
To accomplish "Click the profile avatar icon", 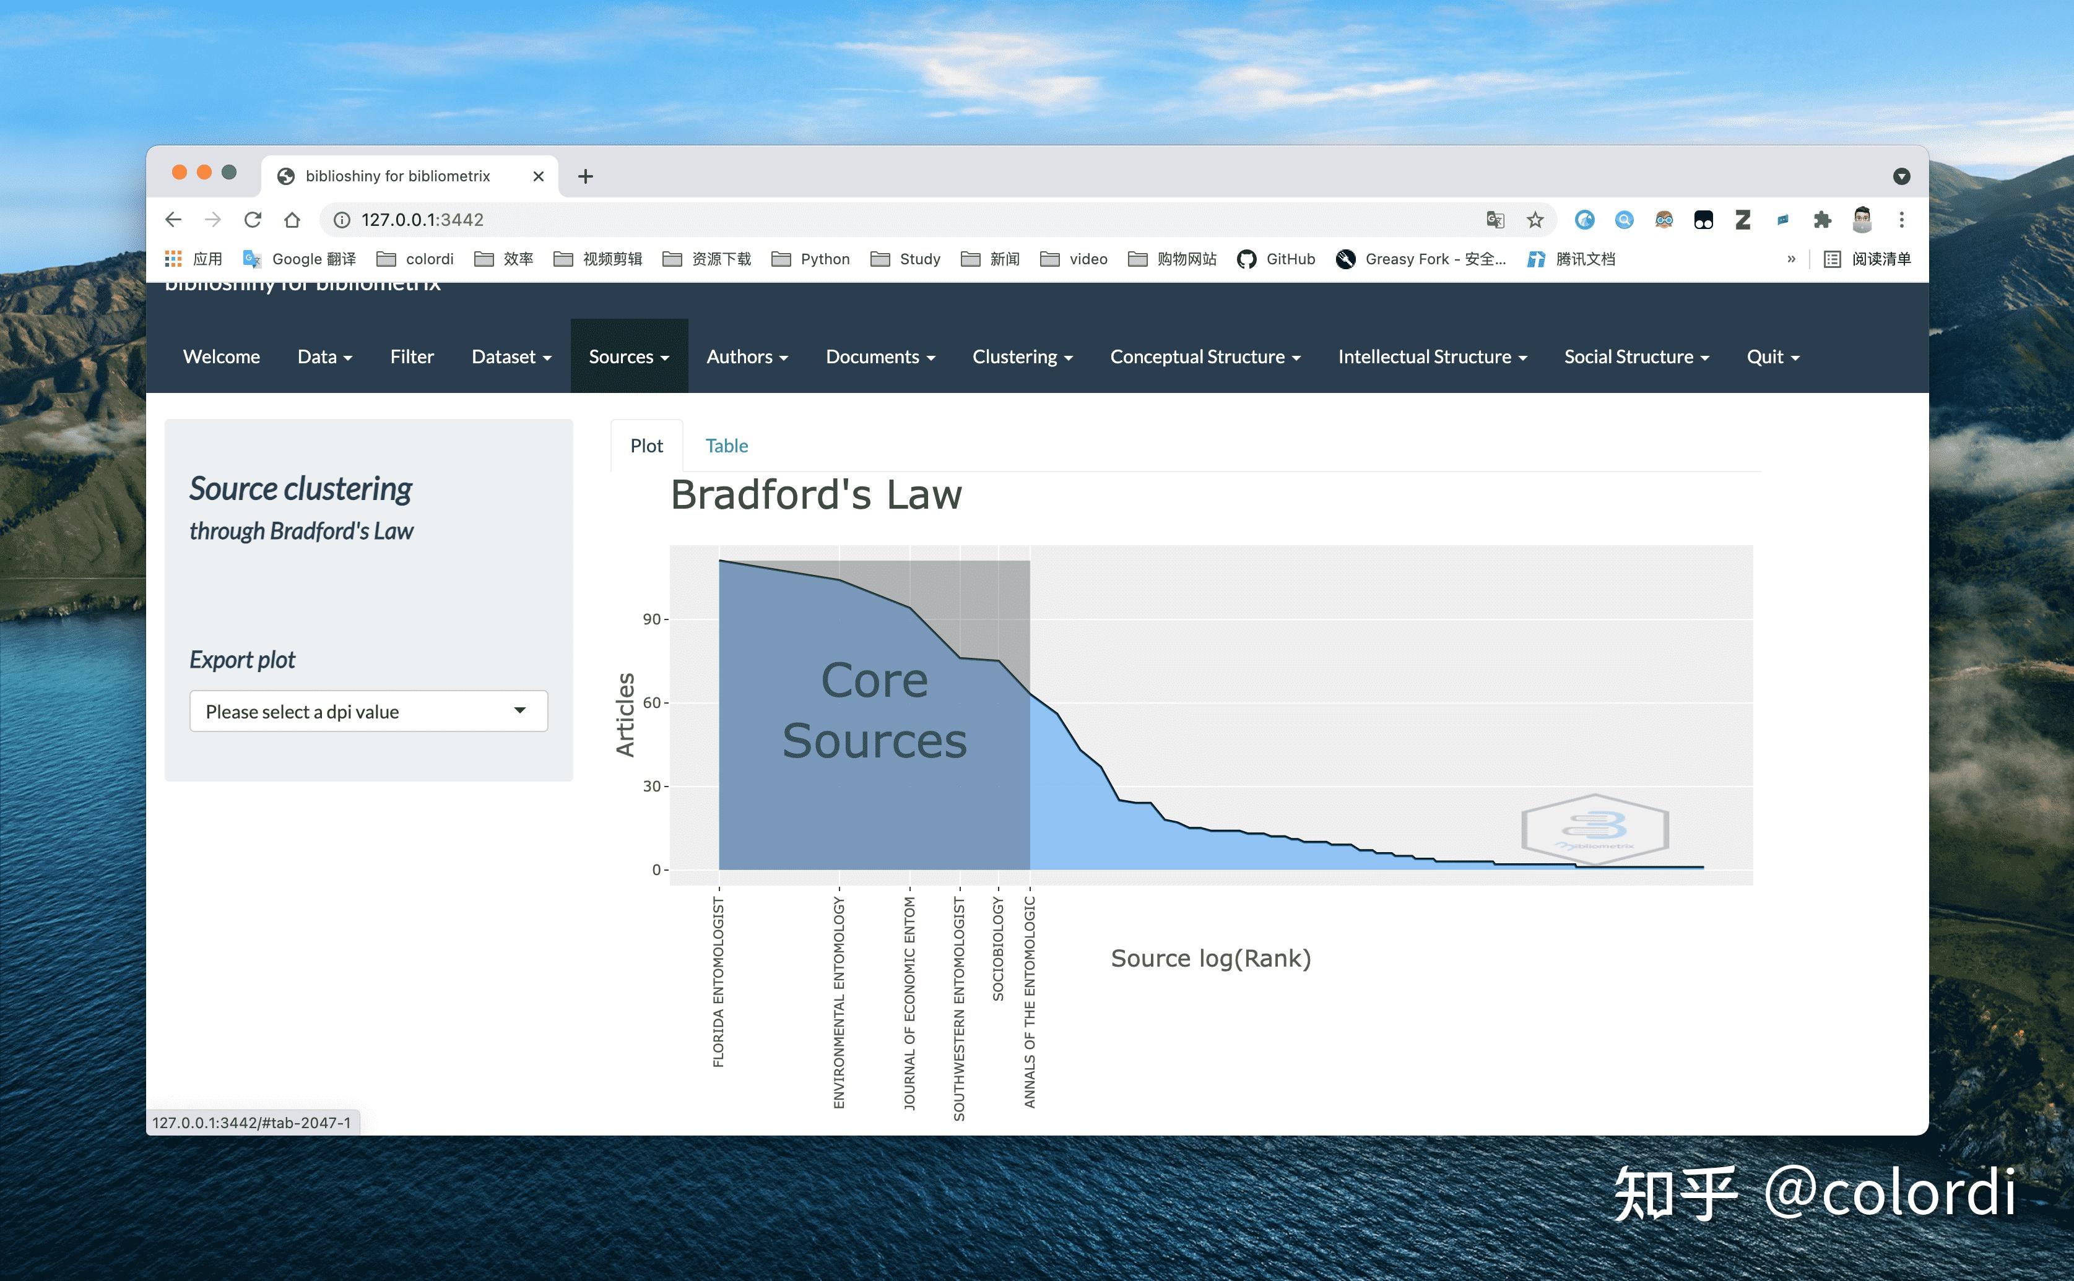I will tap(1862, 220).
